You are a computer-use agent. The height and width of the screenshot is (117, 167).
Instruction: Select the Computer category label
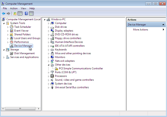tap(61, 23)
